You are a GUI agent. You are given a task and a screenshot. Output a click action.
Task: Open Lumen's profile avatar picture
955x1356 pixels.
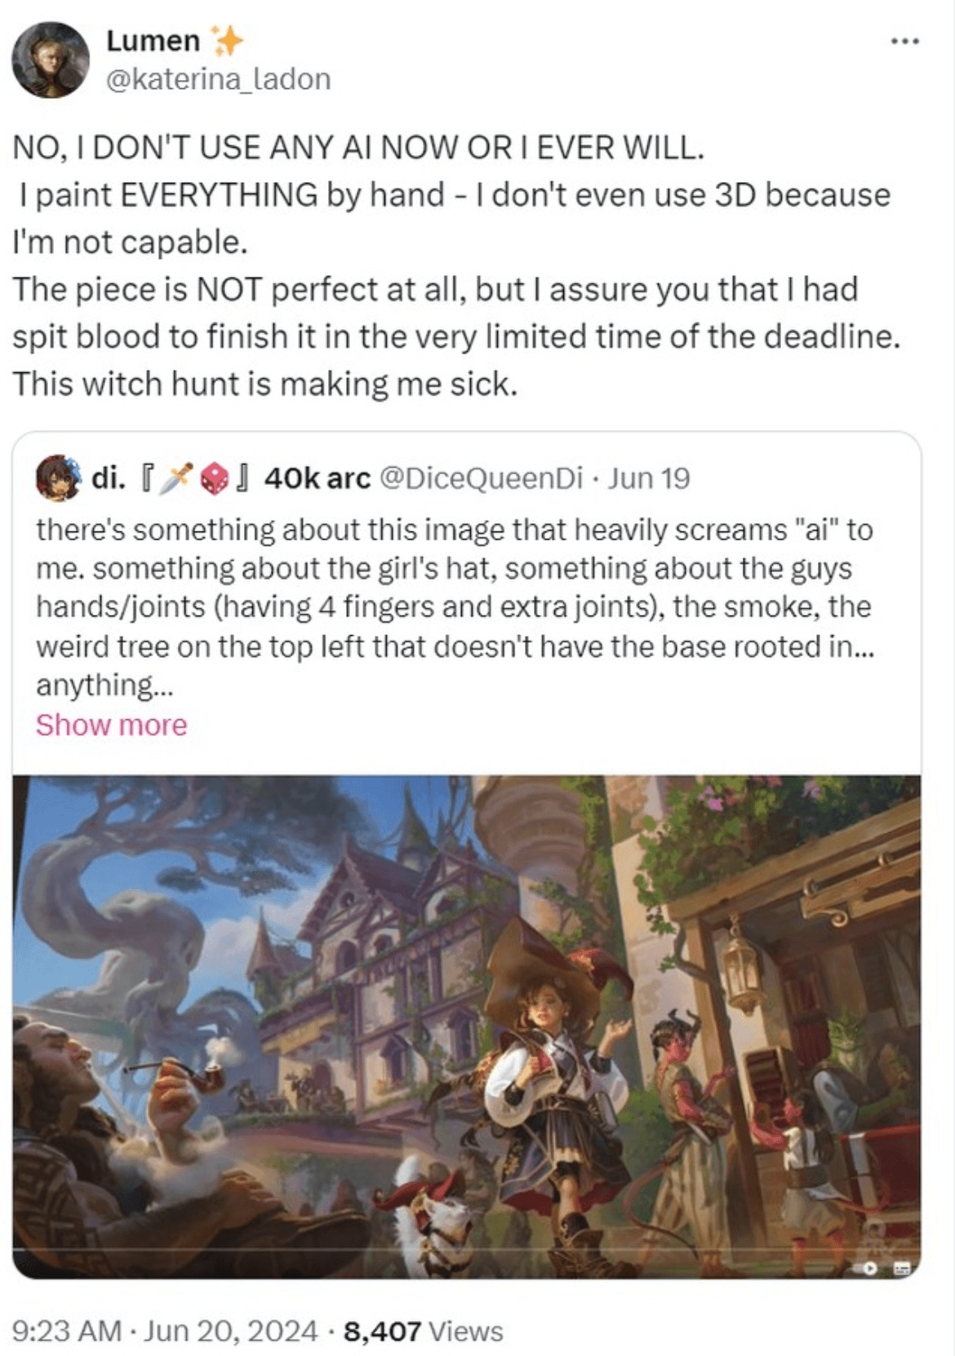(x=50, y=59)
